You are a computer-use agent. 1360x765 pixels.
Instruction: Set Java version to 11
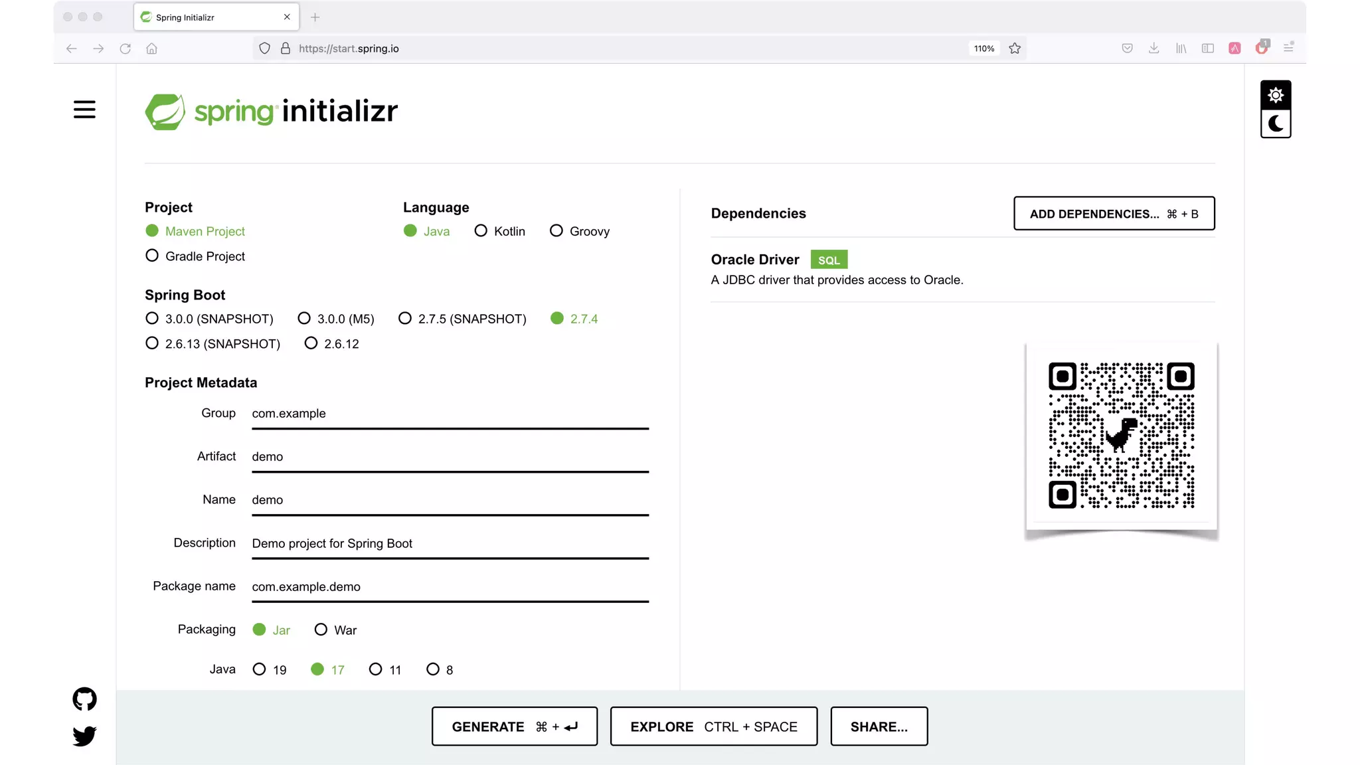click(x=376, y=669)
